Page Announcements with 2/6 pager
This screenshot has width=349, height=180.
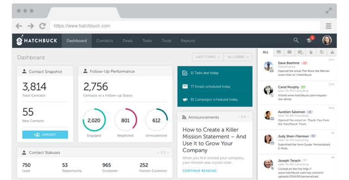243,117
